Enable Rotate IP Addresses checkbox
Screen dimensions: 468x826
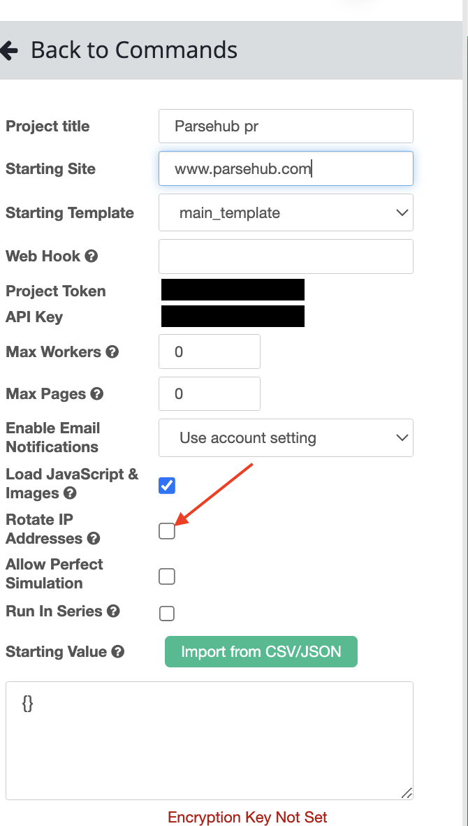pos(167,532)
